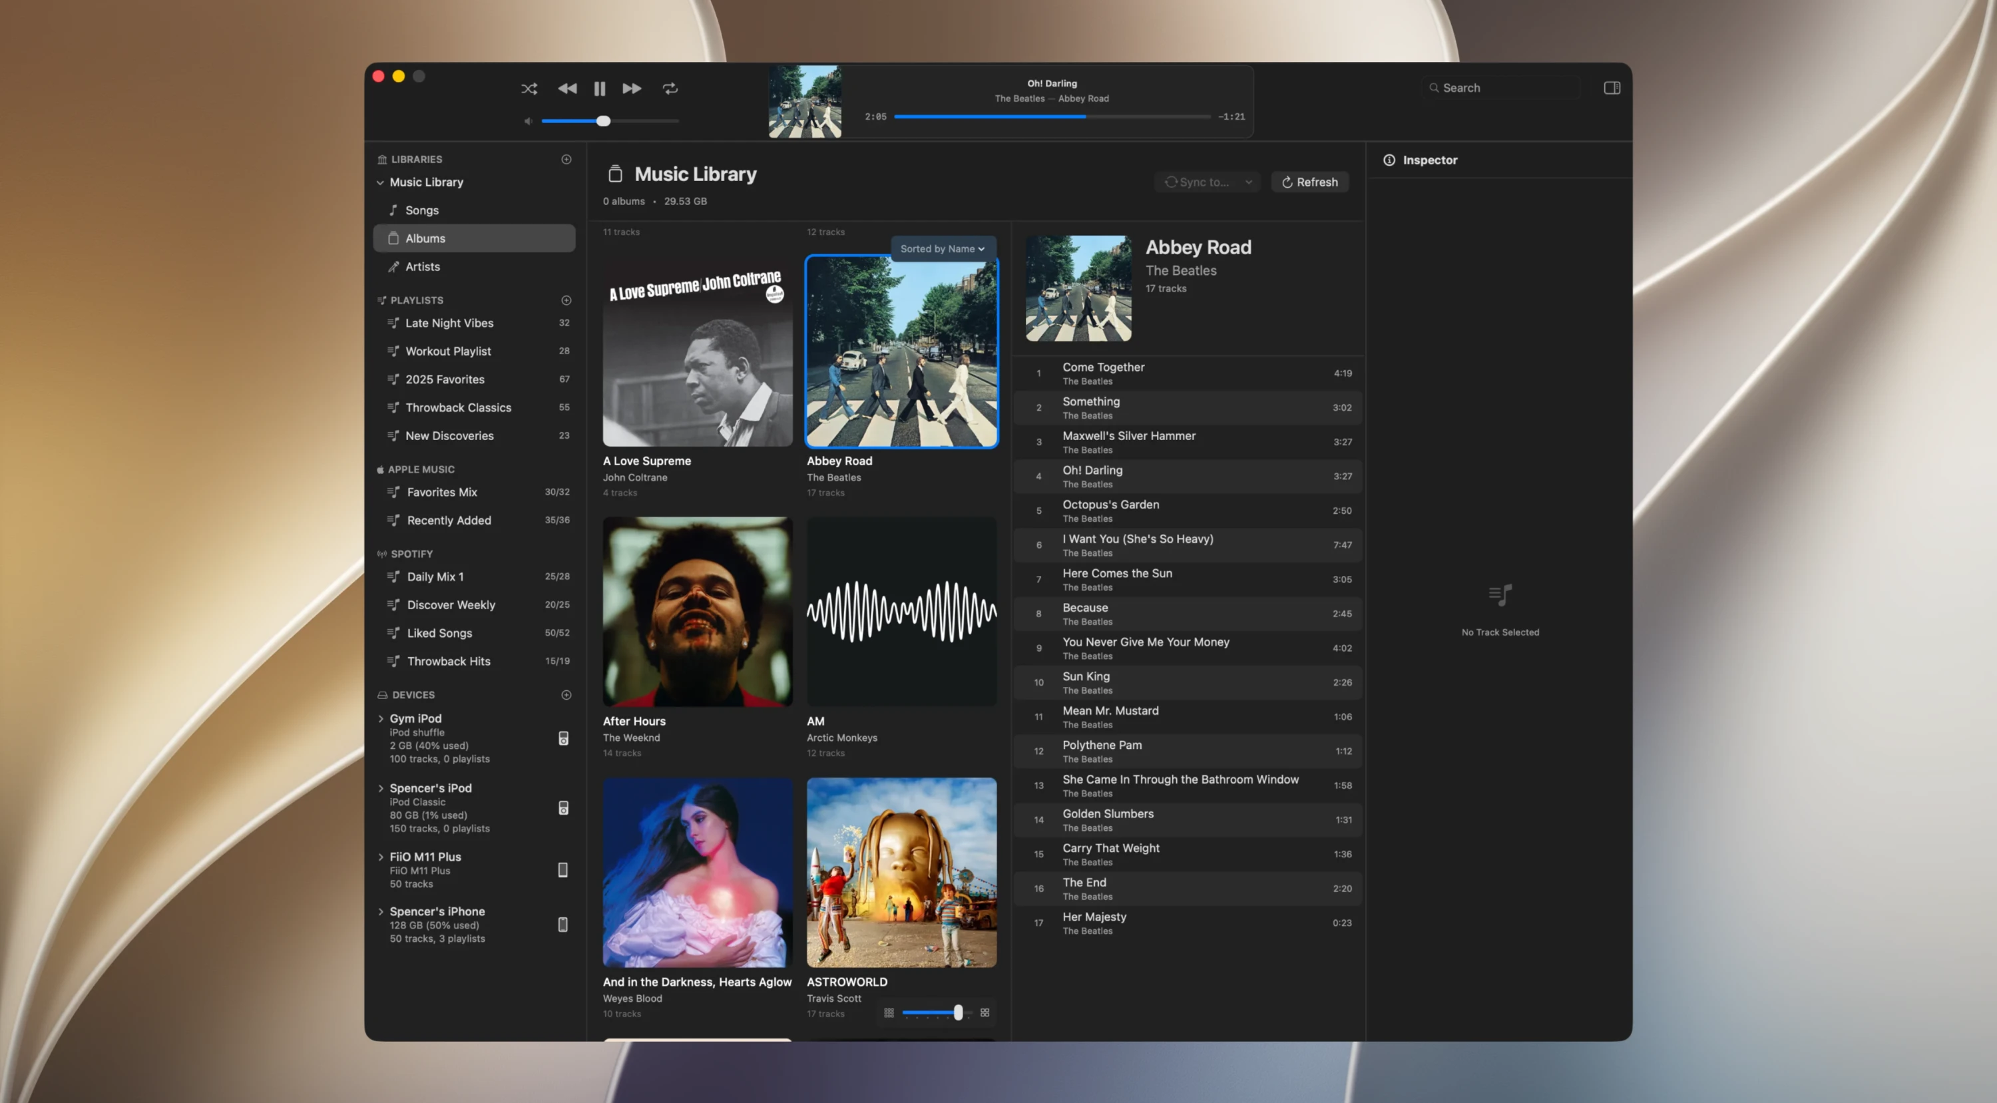Select the Abbey Road album in the grid
The height and width of the screenshot is (1103, 1997).
click(x=901, y=351)
